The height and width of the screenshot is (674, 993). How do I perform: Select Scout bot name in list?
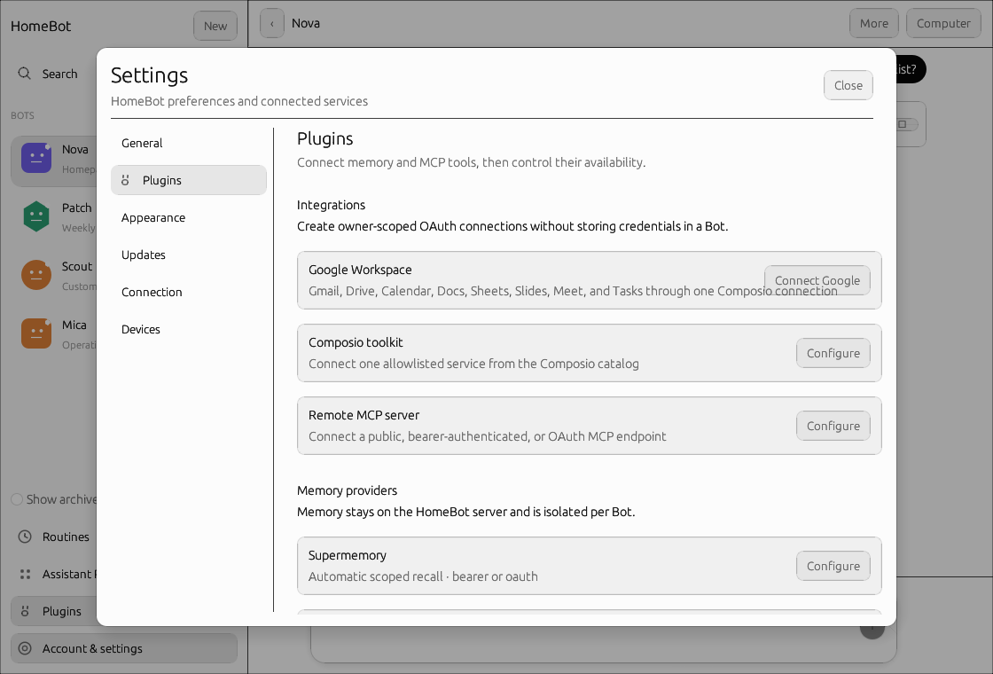point(76,266)
